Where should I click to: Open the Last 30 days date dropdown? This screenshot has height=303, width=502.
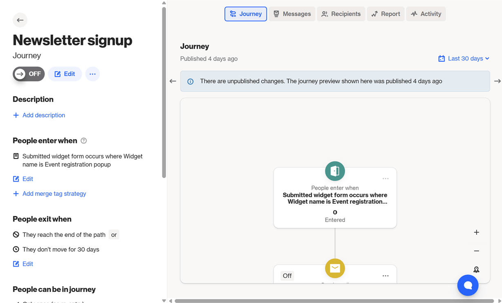(464, 58)
